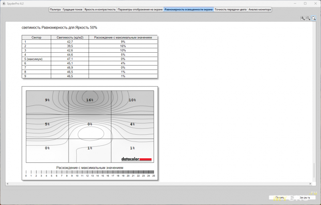Click the vertical scrollbar thumb
The width and height of the screenshot is (321, 205).
coord(314,169)
